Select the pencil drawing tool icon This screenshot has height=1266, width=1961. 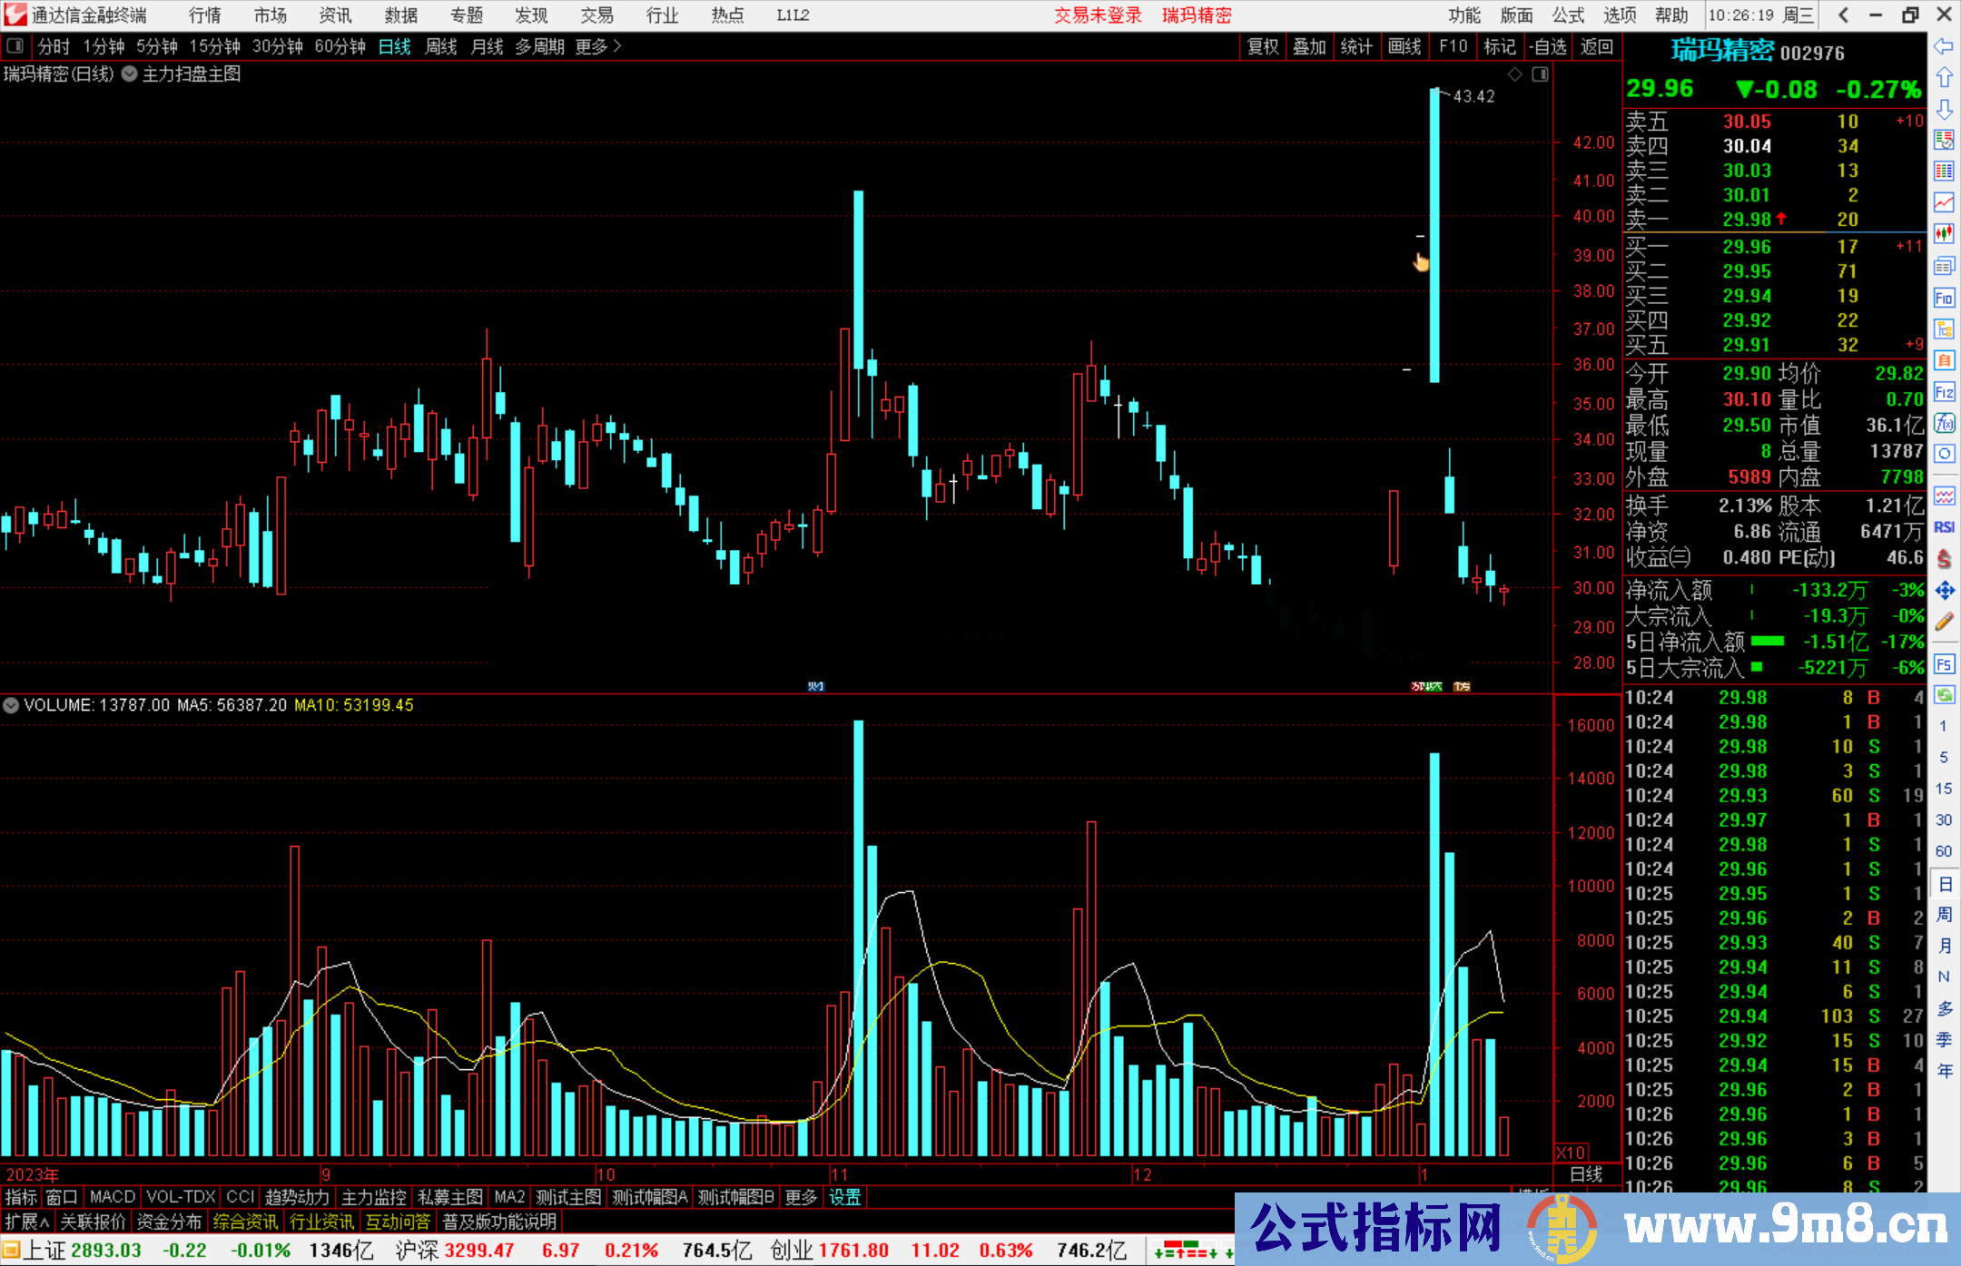click(x=1944, y=623)
